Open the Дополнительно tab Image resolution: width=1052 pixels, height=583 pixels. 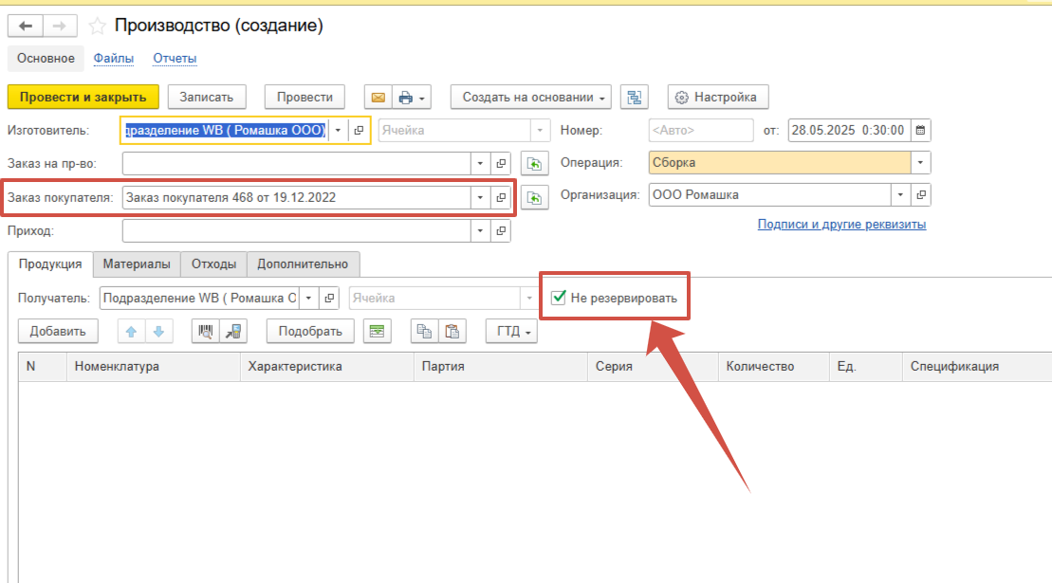click(x=303, y=264)
